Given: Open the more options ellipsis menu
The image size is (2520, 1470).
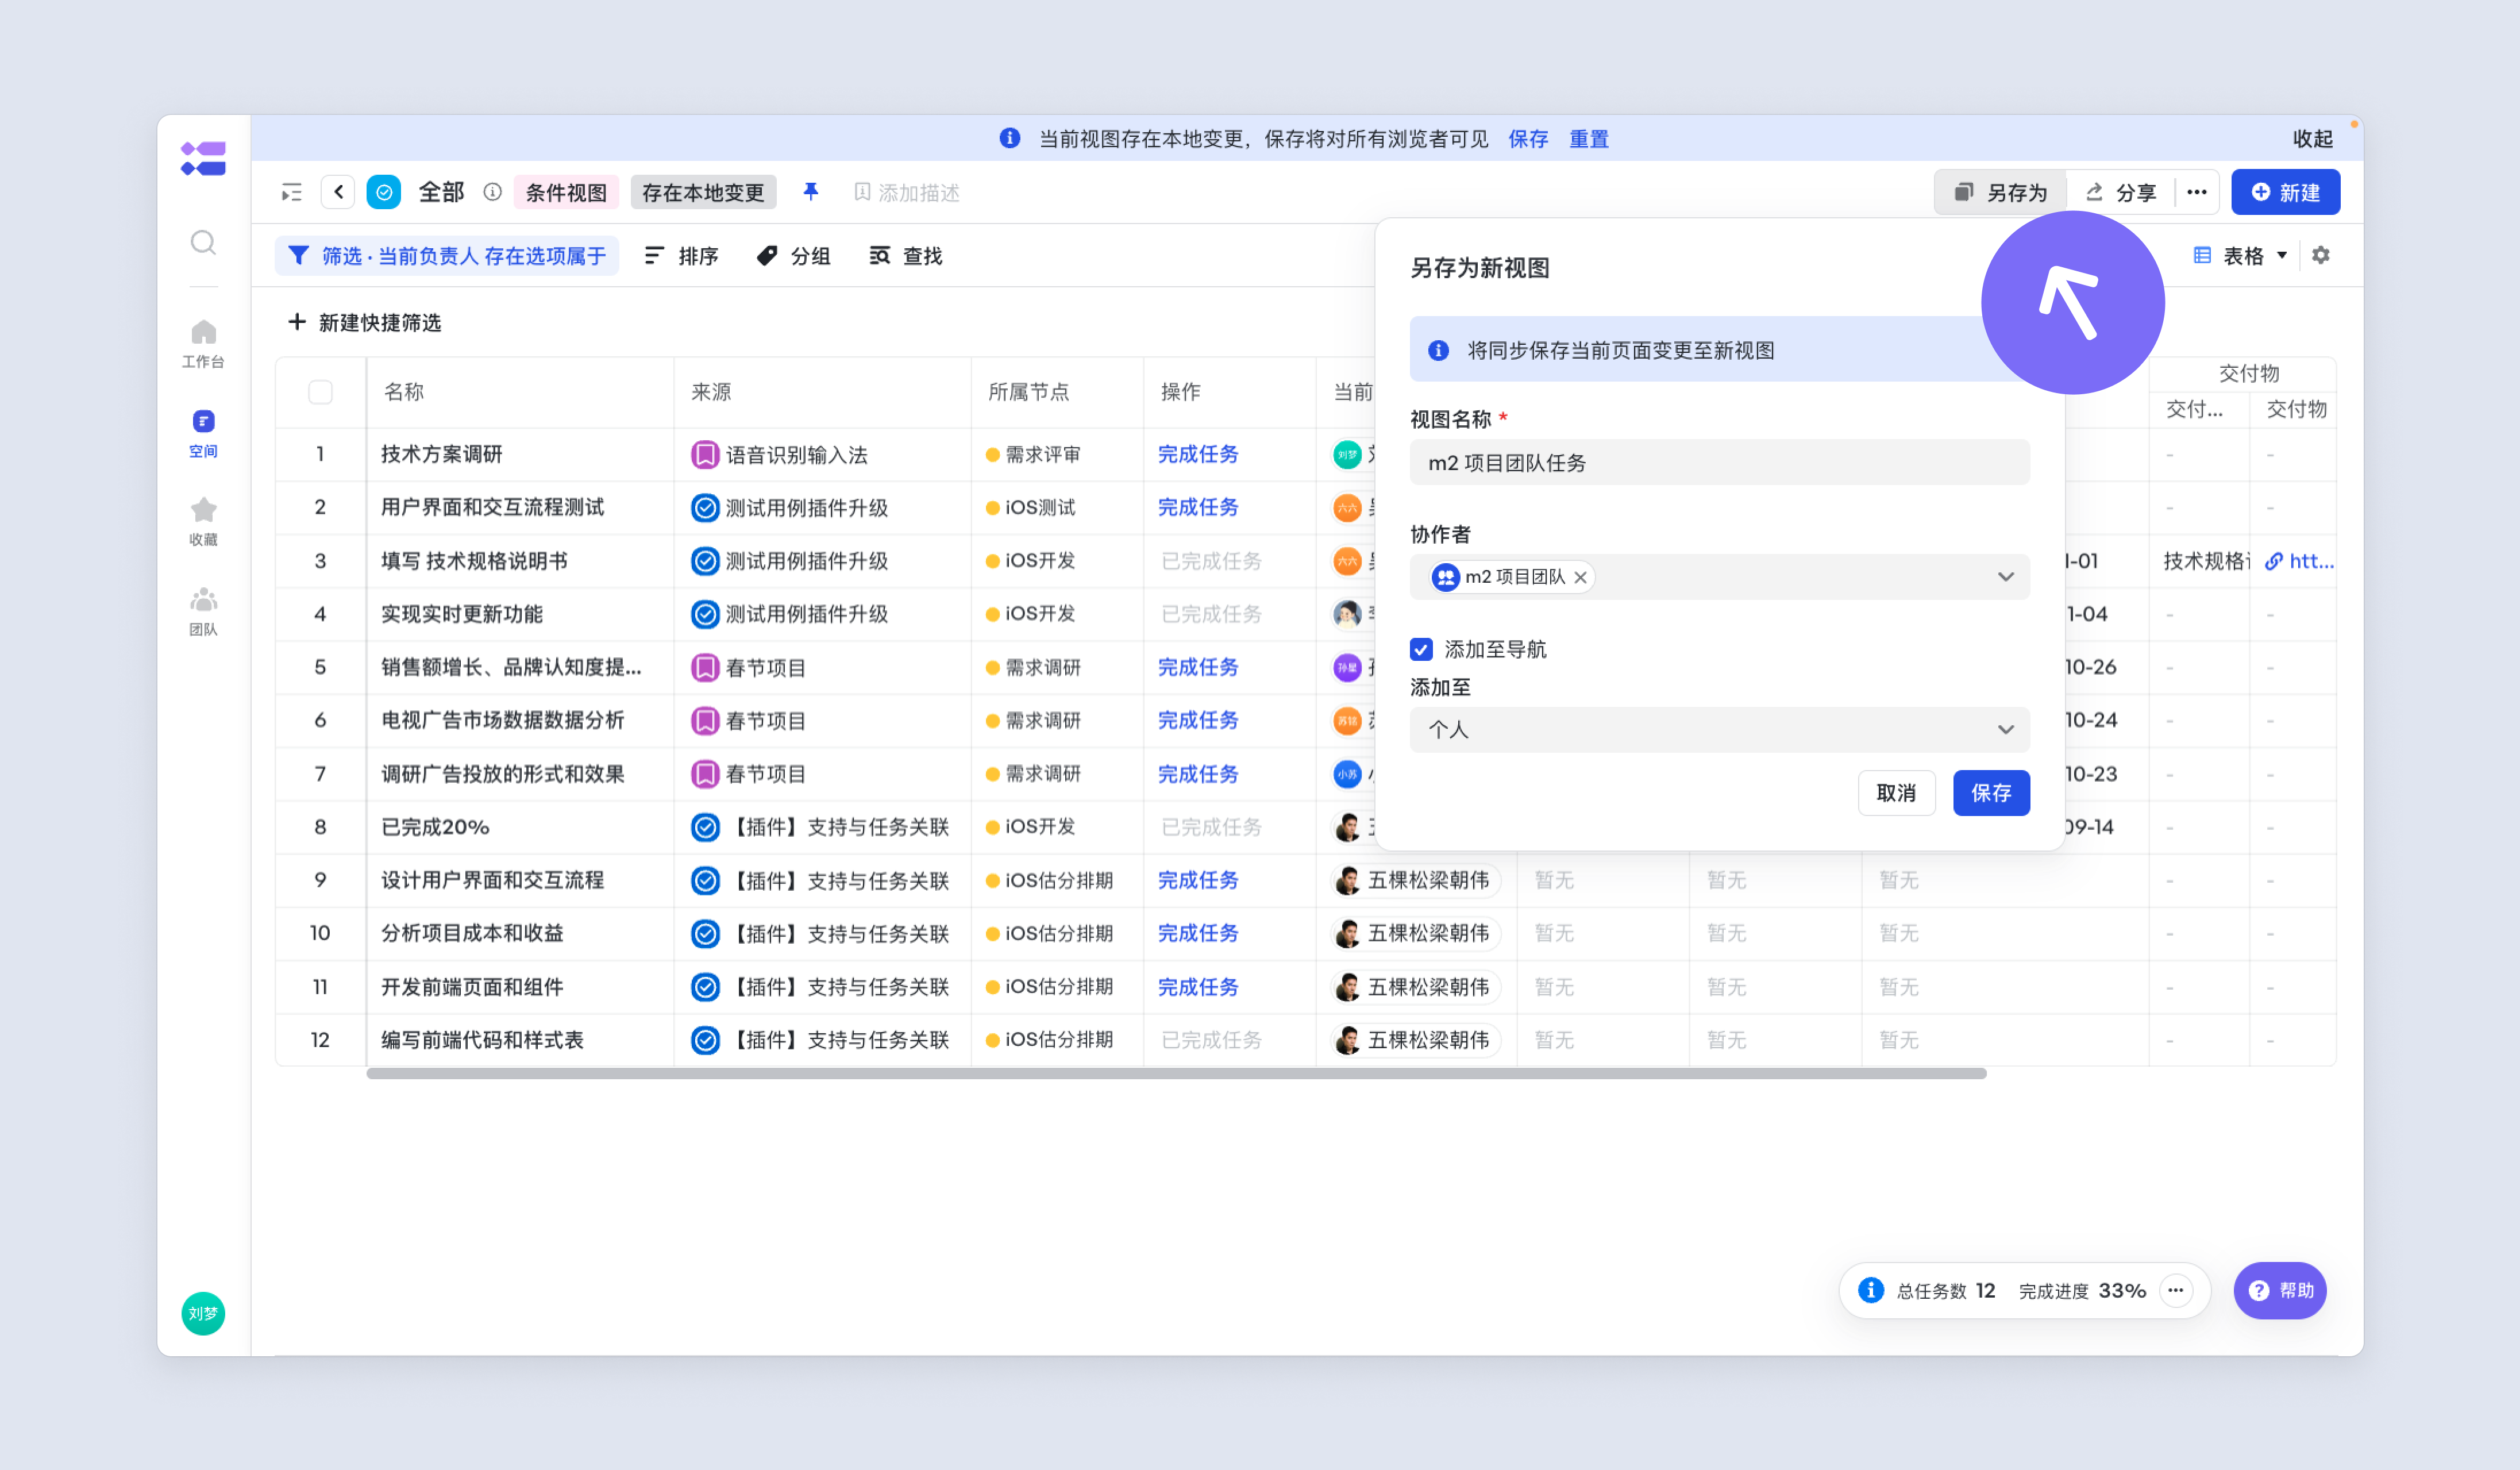Looking at the screenshot, I should point(2196,192).
